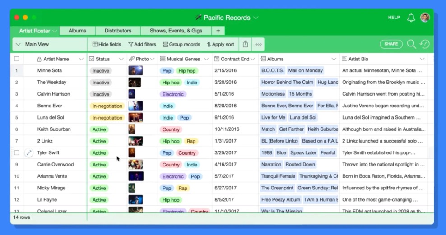Open the revision history clock icon
This screenshot has height=235, width=446.
point(424,44)
